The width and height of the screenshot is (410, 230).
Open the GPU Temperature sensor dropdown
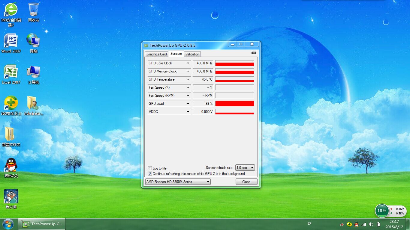[x=188, y=79]
